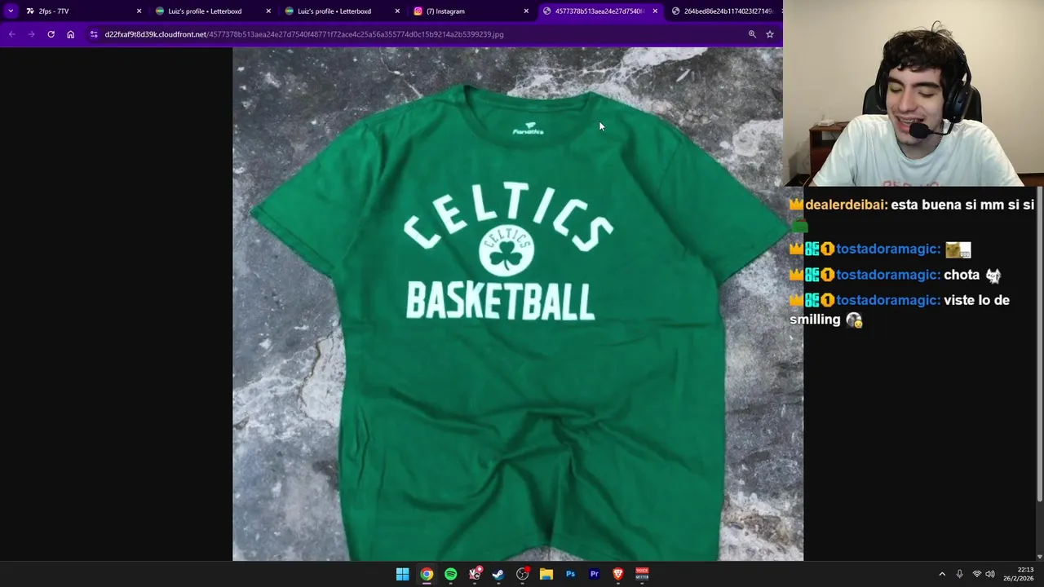Open Wi-Fi network settings in tray

click(976, 574)
